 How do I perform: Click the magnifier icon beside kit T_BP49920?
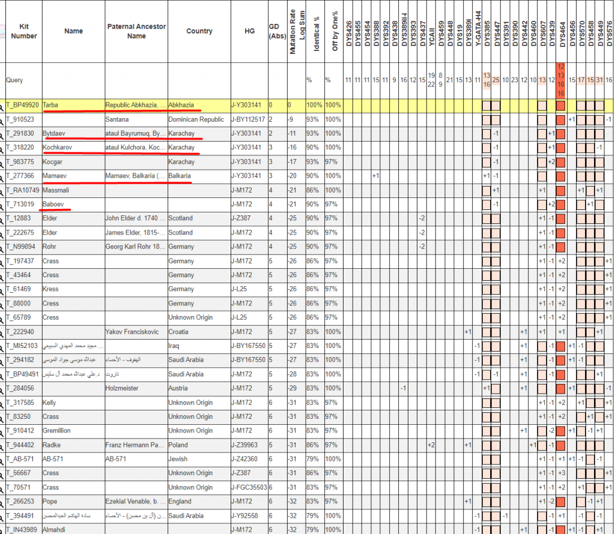click(x=2, y=106)
